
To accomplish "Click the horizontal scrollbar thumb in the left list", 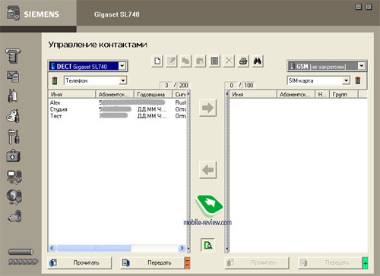I will [94, 248].
